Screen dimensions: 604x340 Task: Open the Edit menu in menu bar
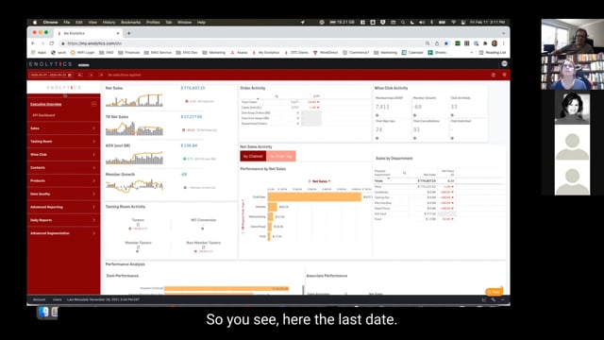[79, 23]
